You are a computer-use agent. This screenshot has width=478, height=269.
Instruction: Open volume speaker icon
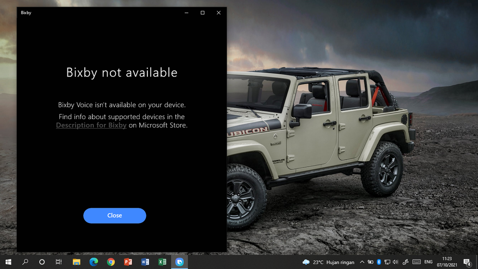tap(395, 262)
